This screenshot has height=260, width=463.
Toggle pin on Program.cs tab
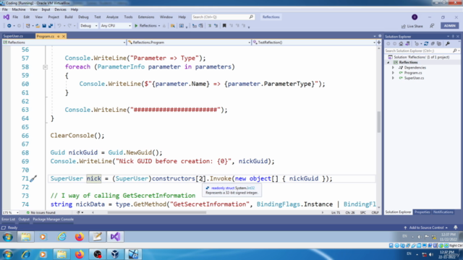[58, 36]
